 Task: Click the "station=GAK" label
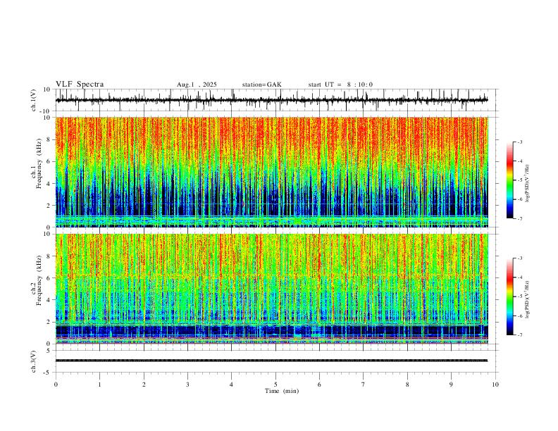click(262, 85)
